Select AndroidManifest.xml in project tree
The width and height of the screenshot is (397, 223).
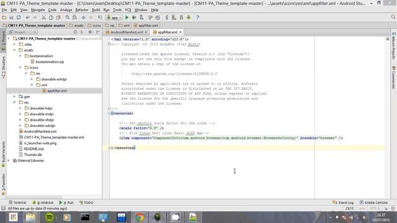(40, 131)
